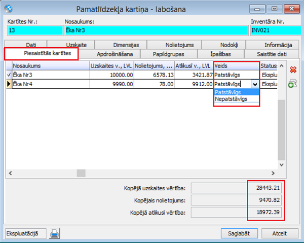Click the 6578.13 depreciation cell
Viewport: 304px width, 243px height.
point(154,75)
